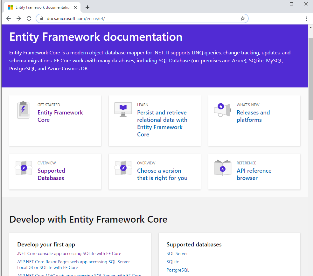This screenshot has height=276, width=313.
Task: Click the browser forward arrow
Action: [x=19, y=18]
